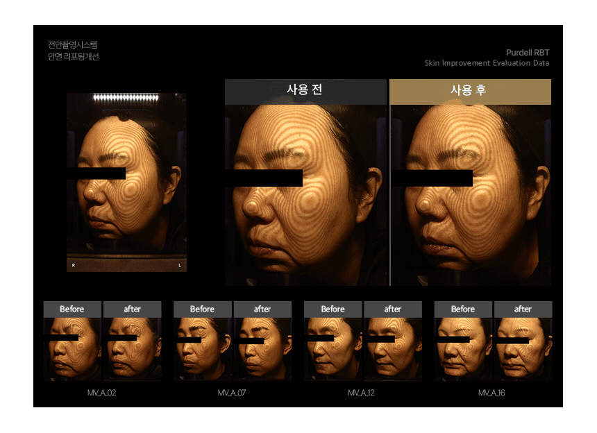The image size is (597, 433).
Task: Open the after thumbnail for MV_A_07
Action: tap(262, 348)
